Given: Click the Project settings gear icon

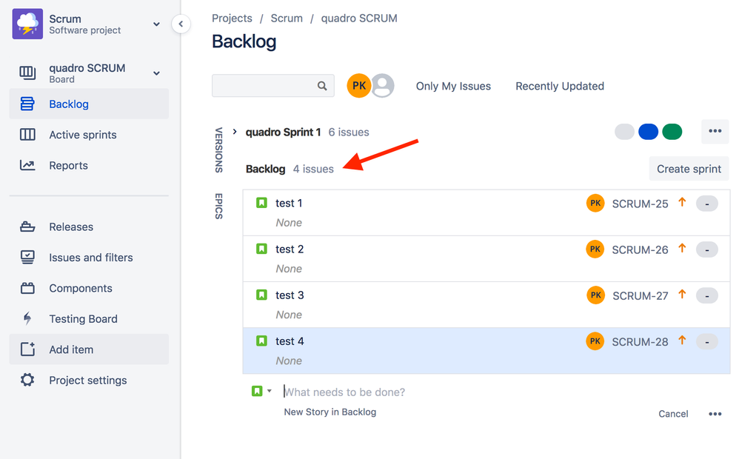Looking at the screenshot, I should click(27, 380).
